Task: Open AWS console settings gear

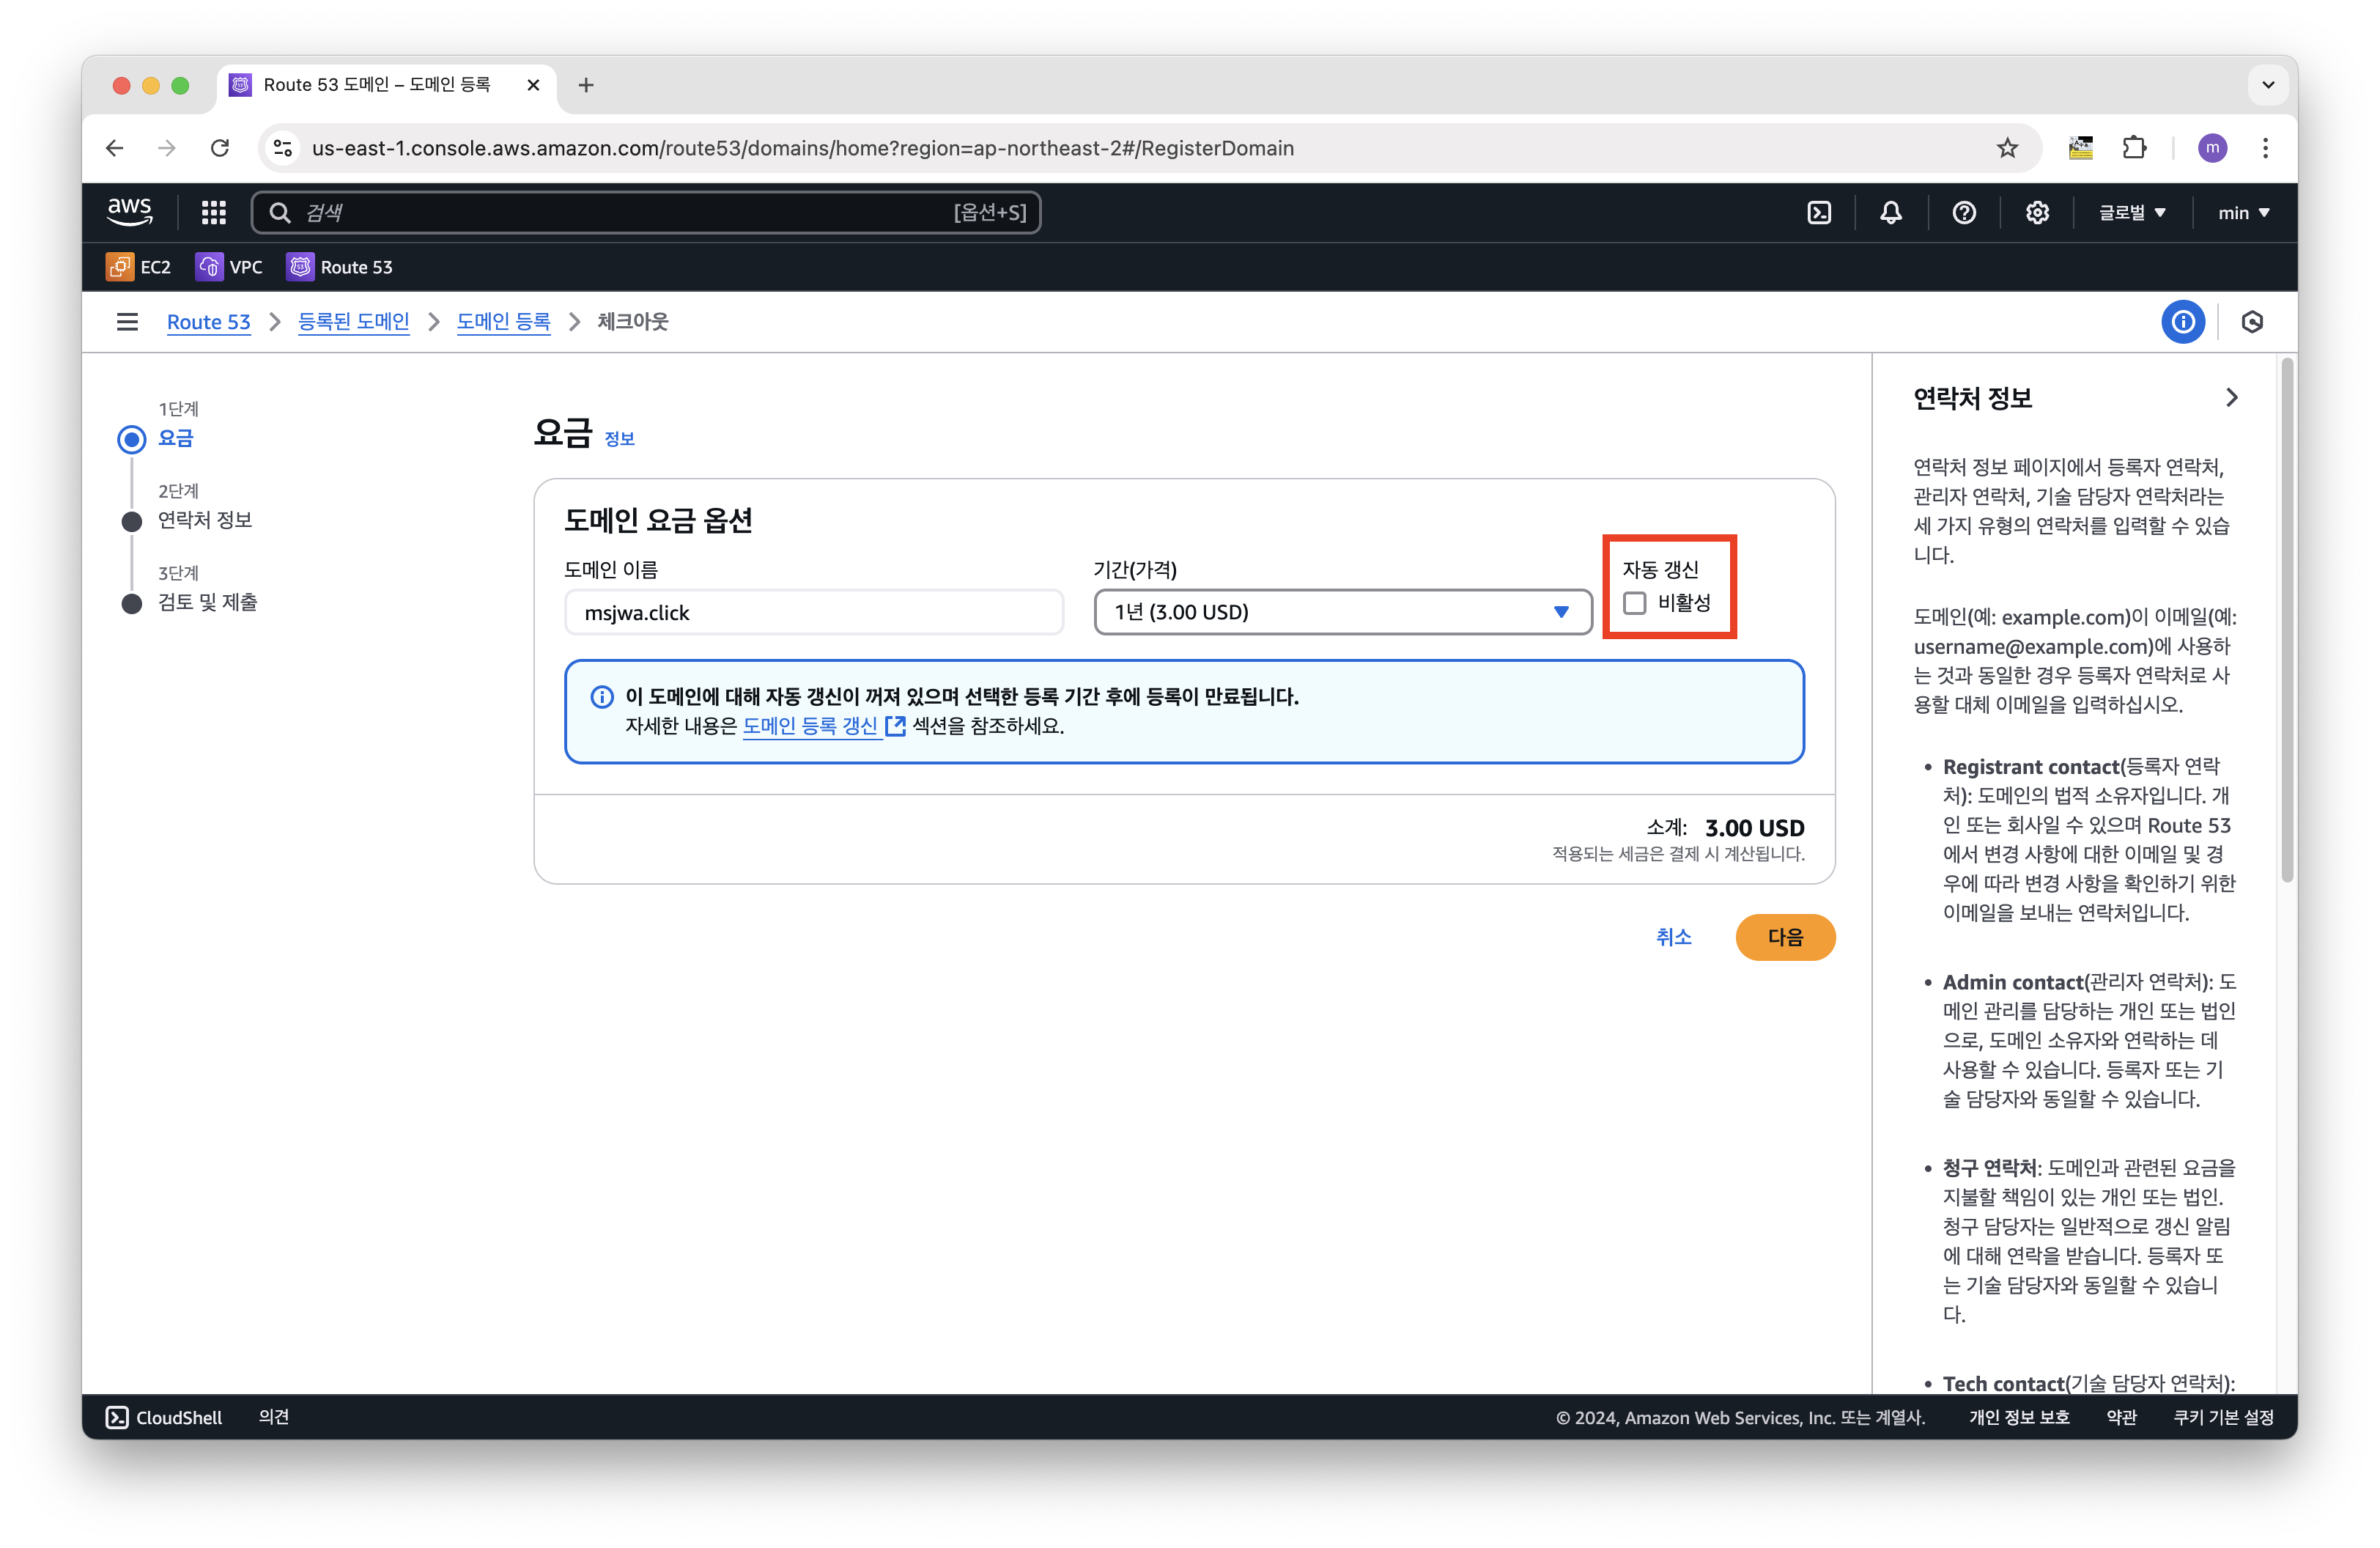Action: pyautogui.click(x=2037, y=212)
